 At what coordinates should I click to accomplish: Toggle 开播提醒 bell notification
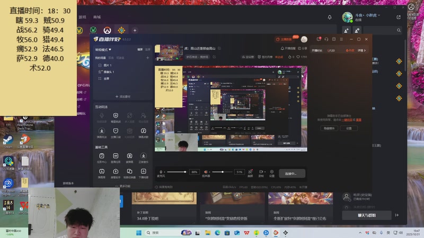[288, 48]
